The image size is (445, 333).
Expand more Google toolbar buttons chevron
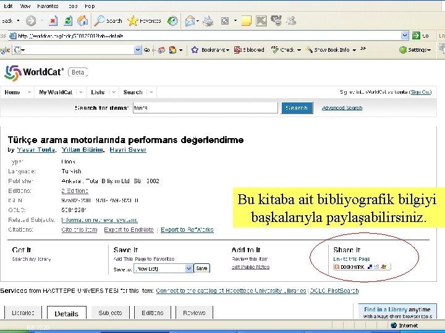pyautogui.click(x=363, y=49)
